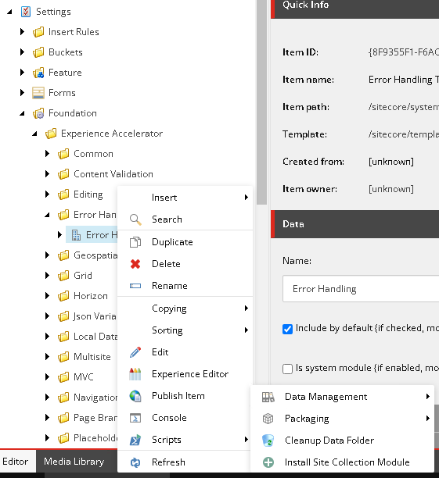Click the Name field containing Error Handling
Screen dimensions: 439x478
pos(361,289)
